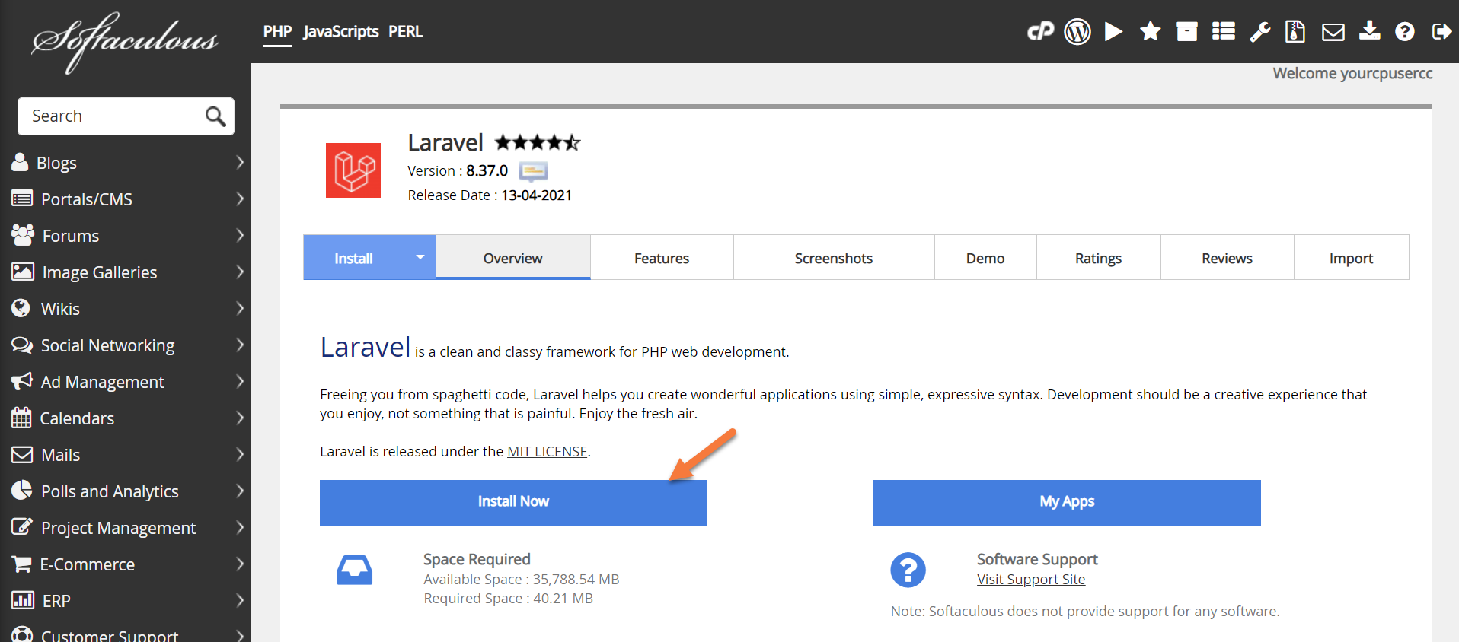Open the MIT LICENSE link

pyautogui.click(x=547, y=452)
